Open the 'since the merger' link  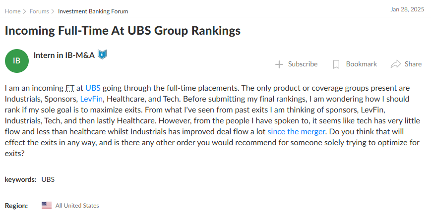(x=296, y=132)
